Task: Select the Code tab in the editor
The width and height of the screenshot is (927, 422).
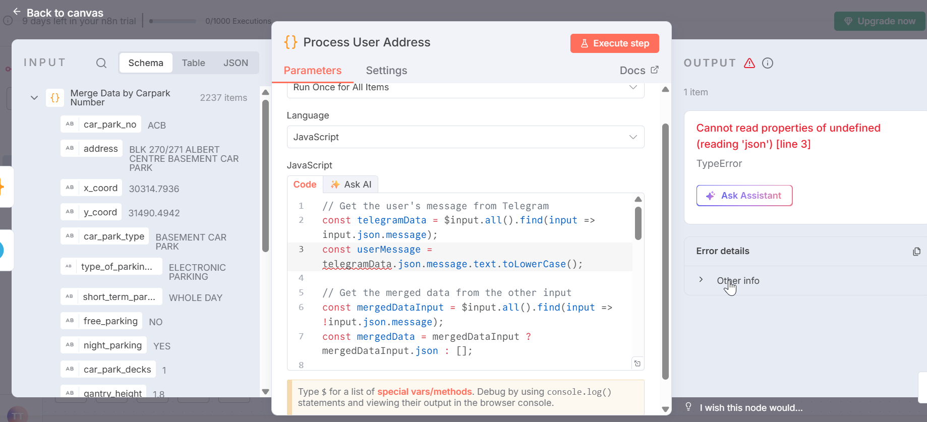Action: 305,185
